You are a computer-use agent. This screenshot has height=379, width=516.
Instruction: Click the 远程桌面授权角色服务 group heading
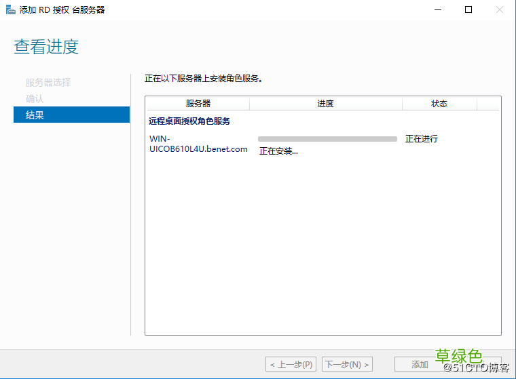189,121
